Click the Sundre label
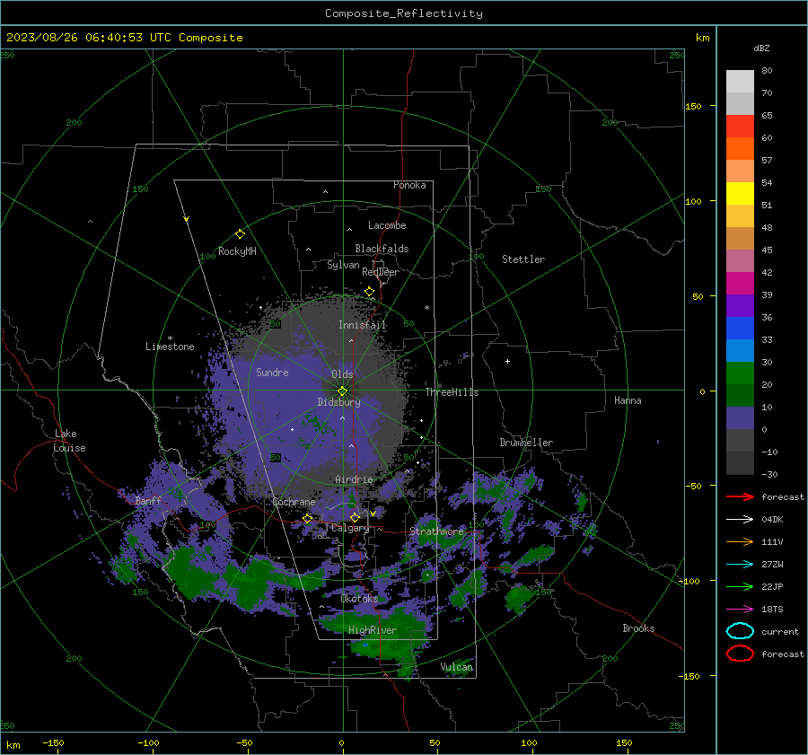808x755 pixels. point(272,372)
